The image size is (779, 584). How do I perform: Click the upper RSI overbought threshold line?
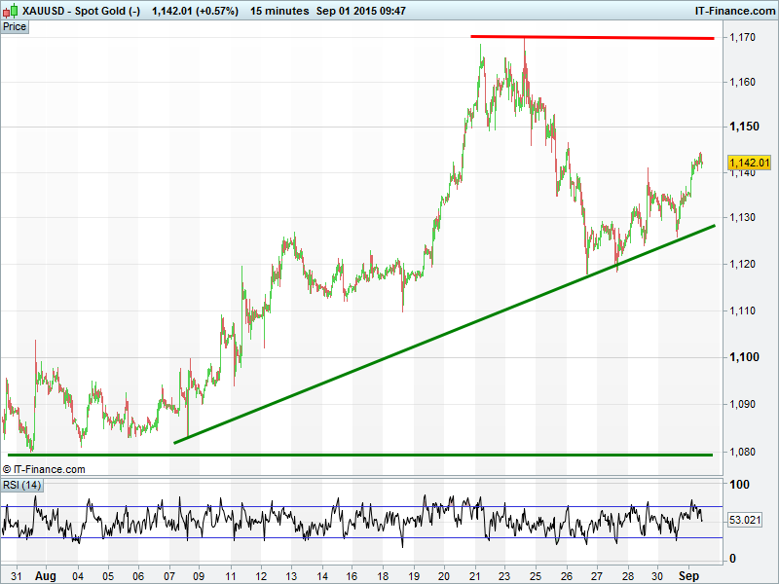point(360,506)
